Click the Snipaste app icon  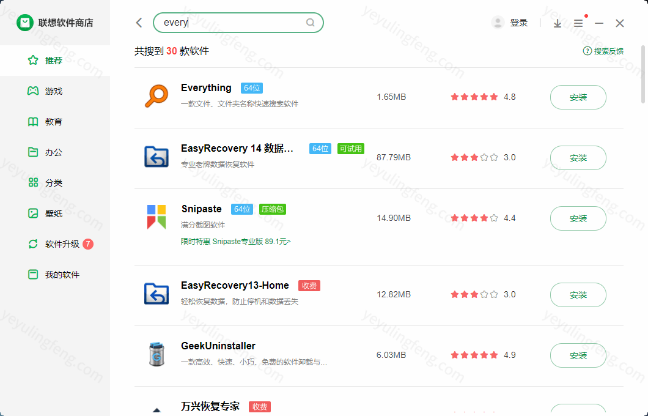coord(156,217)
